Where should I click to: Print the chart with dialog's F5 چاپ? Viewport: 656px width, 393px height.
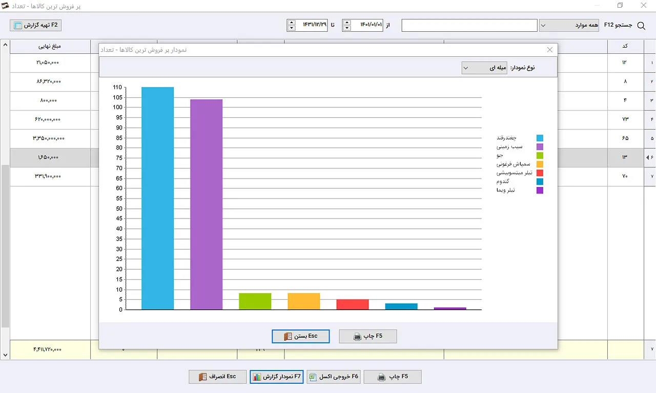[x=368, y=336]
